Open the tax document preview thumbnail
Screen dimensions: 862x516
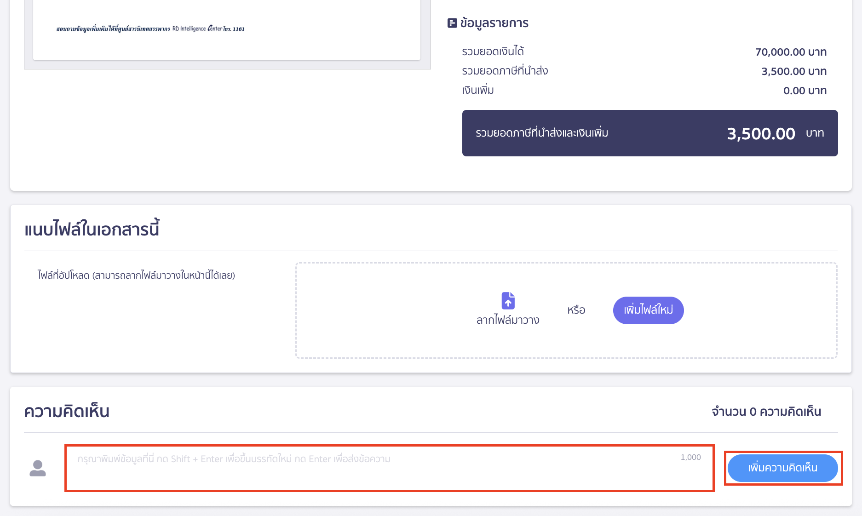coord(227,30)
